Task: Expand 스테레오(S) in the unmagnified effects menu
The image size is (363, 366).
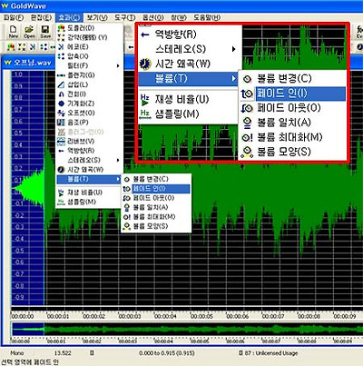Action: click(90, 160)
